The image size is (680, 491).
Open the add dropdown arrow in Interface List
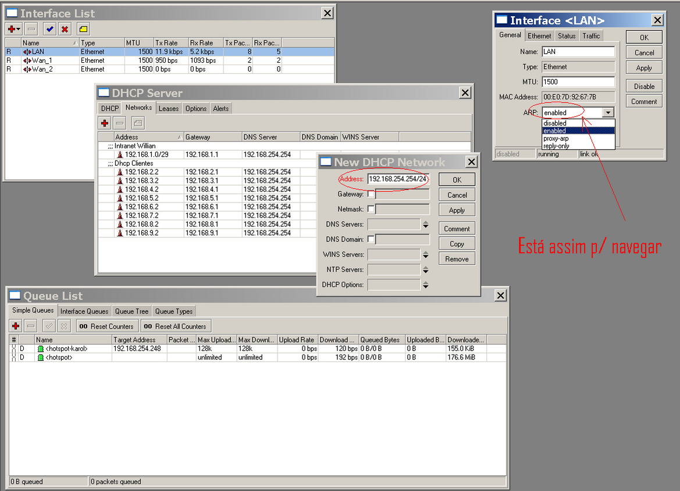[18, 29]
